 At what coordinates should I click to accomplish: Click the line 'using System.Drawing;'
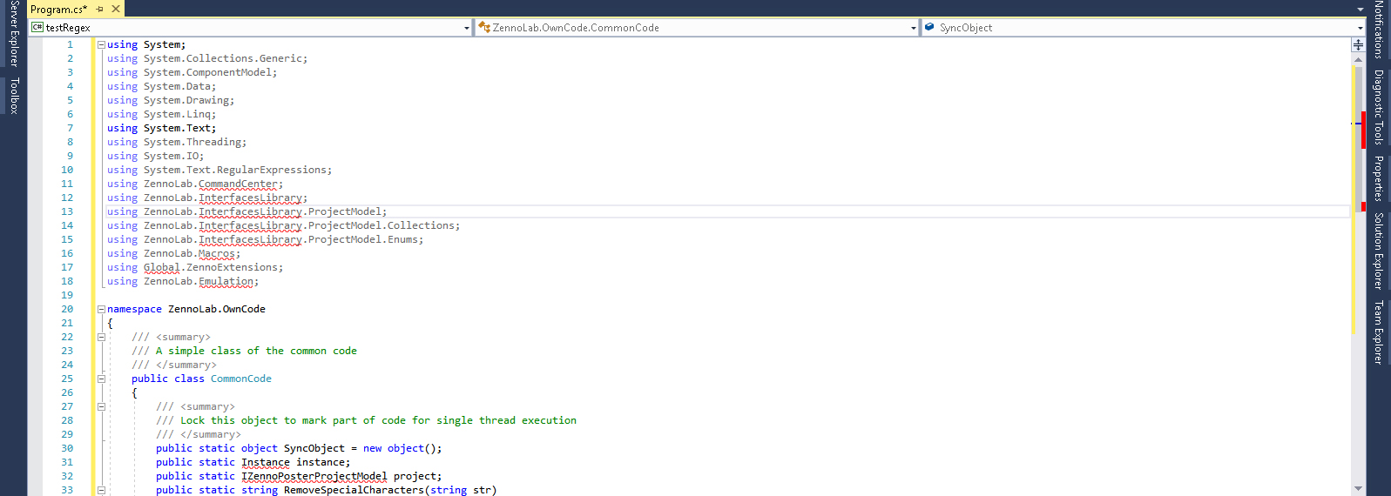(x=171, y=100)
